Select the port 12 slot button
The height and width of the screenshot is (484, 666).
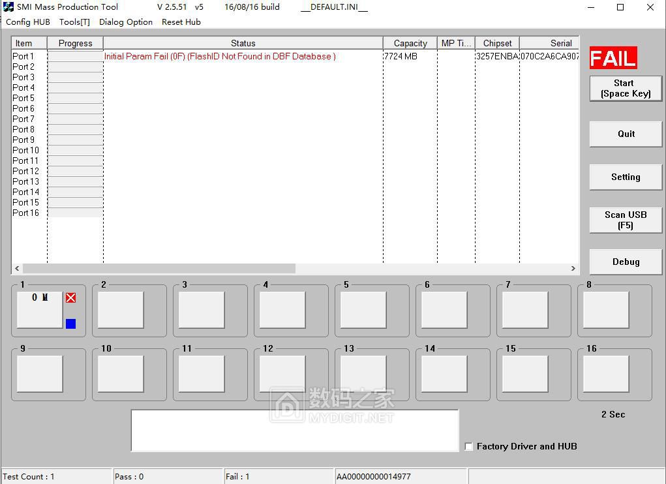click(x=282, y=374)
